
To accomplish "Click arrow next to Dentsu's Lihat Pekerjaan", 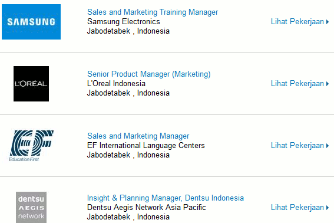I will tap(328, 208).
